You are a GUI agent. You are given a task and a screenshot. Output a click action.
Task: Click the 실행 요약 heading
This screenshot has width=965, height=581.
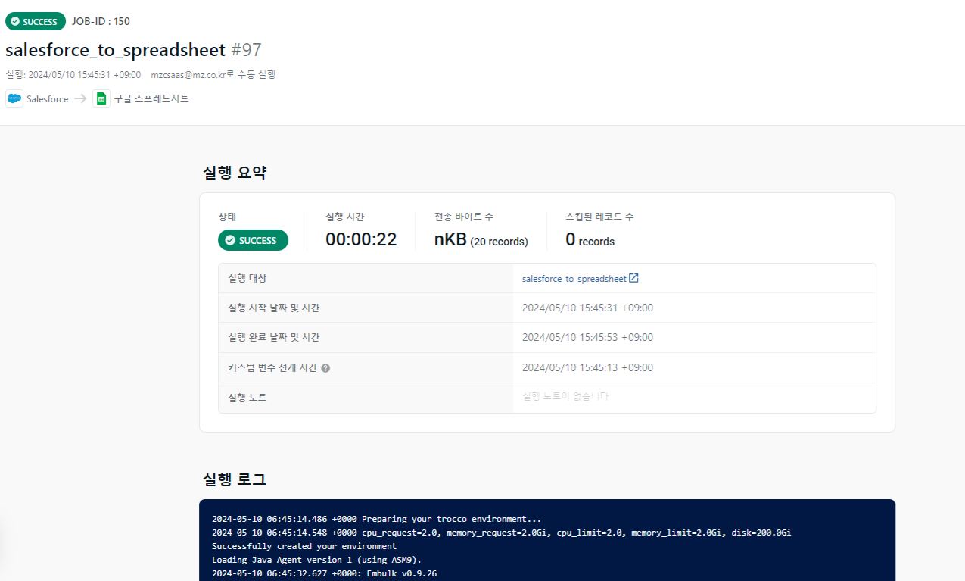click(x=235, y=173)
